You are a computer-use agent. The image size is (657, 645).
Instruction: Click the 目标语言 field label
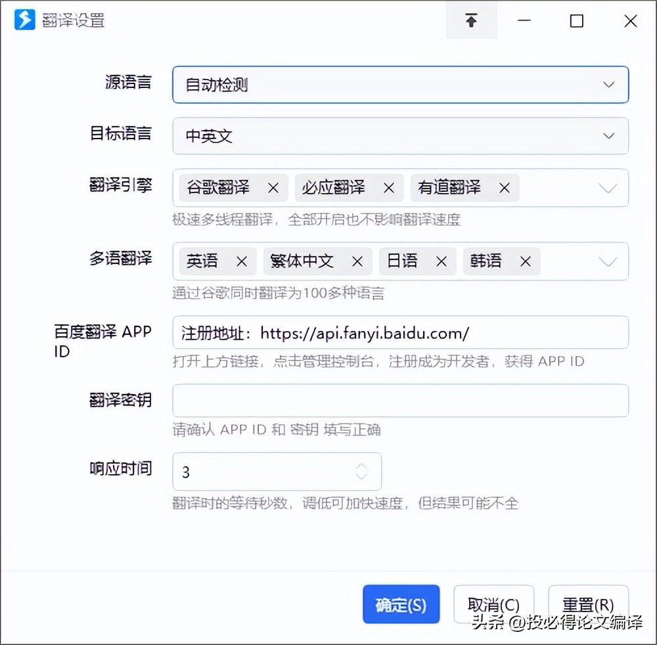pyautogui.click(x=121, y=133)
